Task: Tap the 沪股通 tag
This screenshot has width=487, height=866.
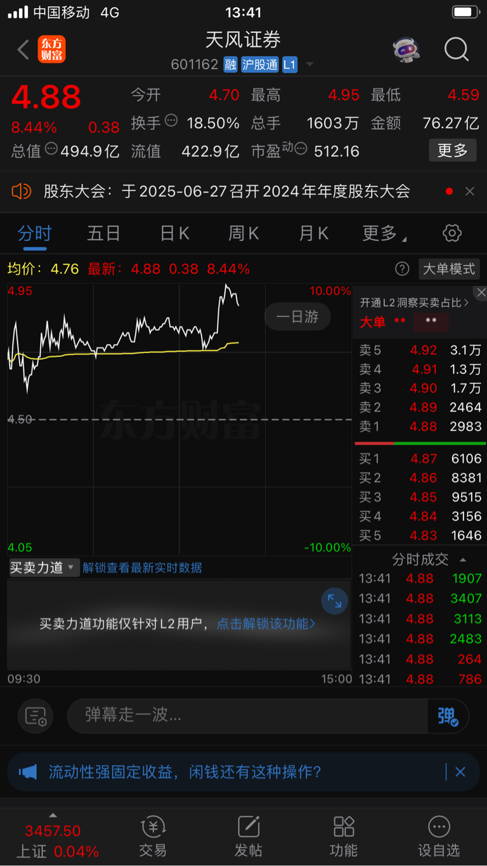Action: coord(260,64)
